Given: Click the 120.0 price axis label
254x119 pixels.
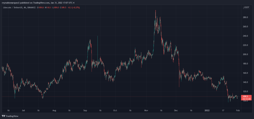Looking at the screenshot, I should pos(245,92).
